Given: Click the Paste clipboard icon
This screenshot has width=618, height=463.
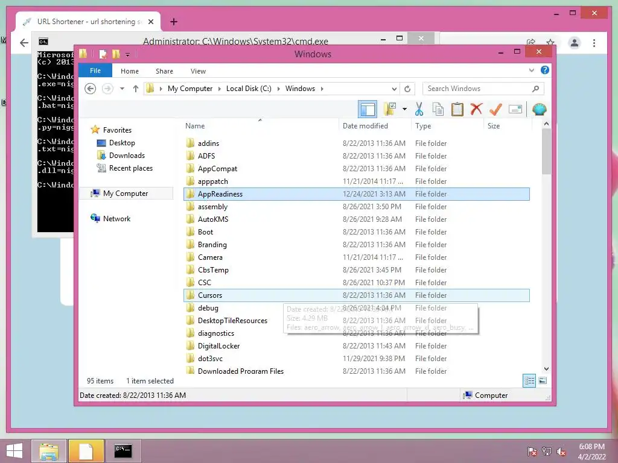Looking at the screenshot, I should click(x=457, y=109).
